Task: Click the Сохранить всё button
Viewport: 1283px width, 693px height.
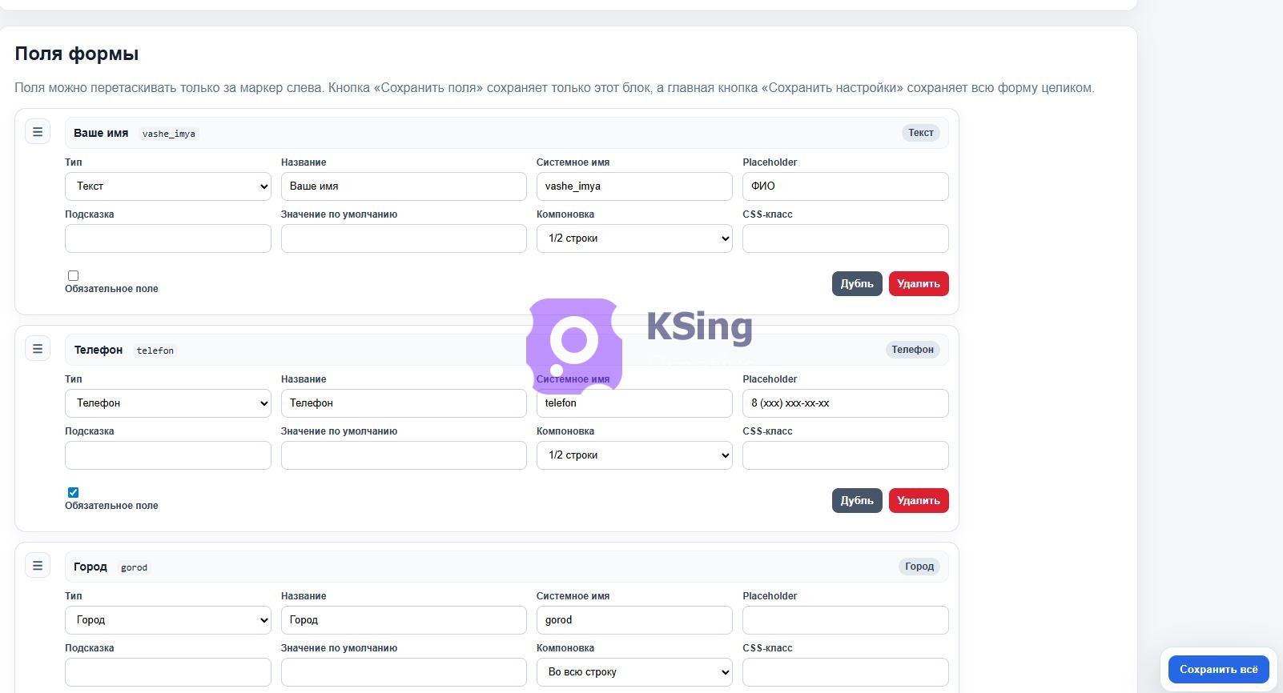Action: tap(1218, 670)
